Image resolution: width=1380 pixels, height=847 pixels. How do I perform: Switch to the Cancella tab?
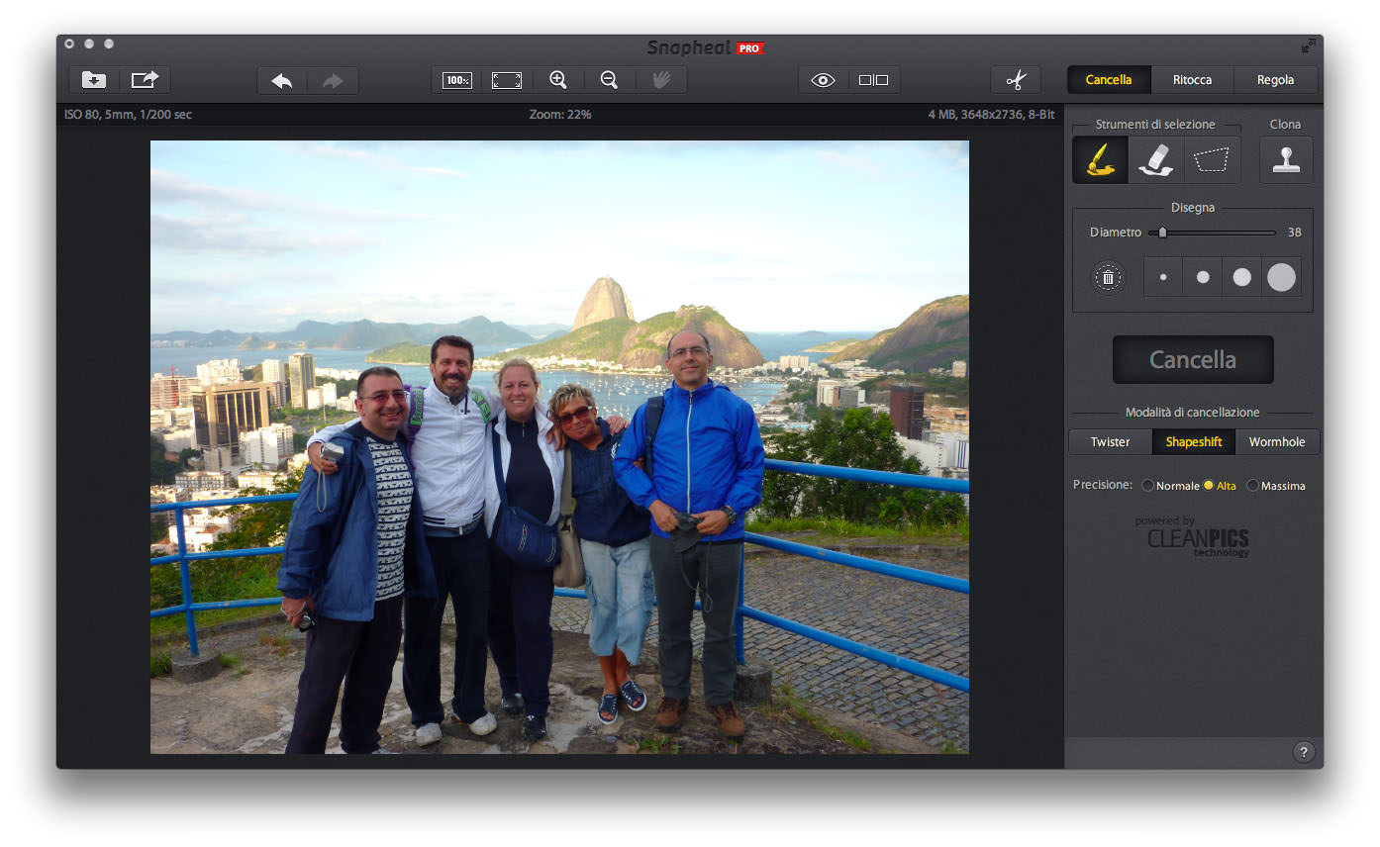coord(1109,80)
